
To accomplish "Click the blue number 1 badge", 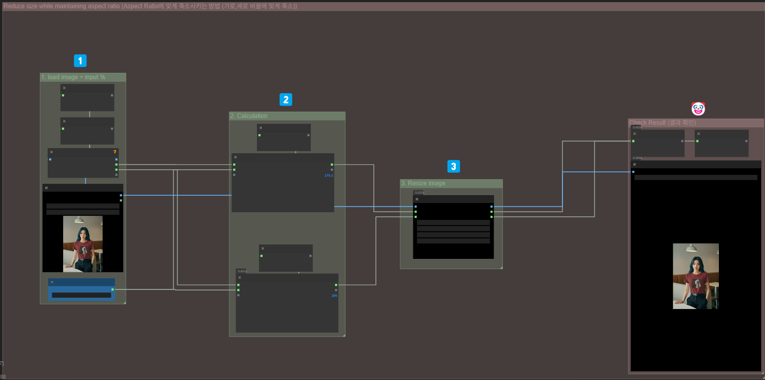I will 80,61.
